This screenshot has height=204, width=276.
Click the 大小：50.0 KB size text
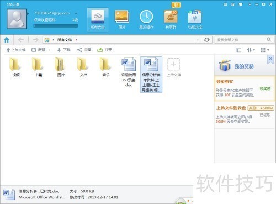82,191
